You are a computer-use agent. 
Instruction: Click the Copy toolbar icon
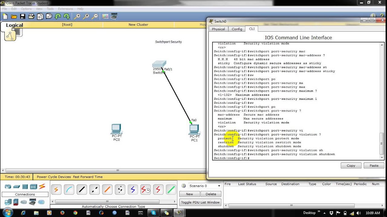(x=40, y=16)
